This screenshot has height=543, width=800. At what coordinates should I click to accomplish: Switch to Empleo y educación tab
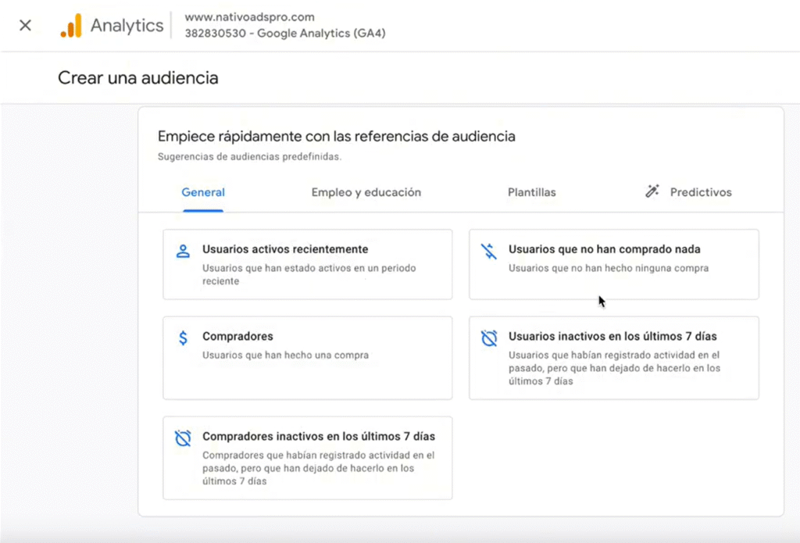[x=366, y=192]
